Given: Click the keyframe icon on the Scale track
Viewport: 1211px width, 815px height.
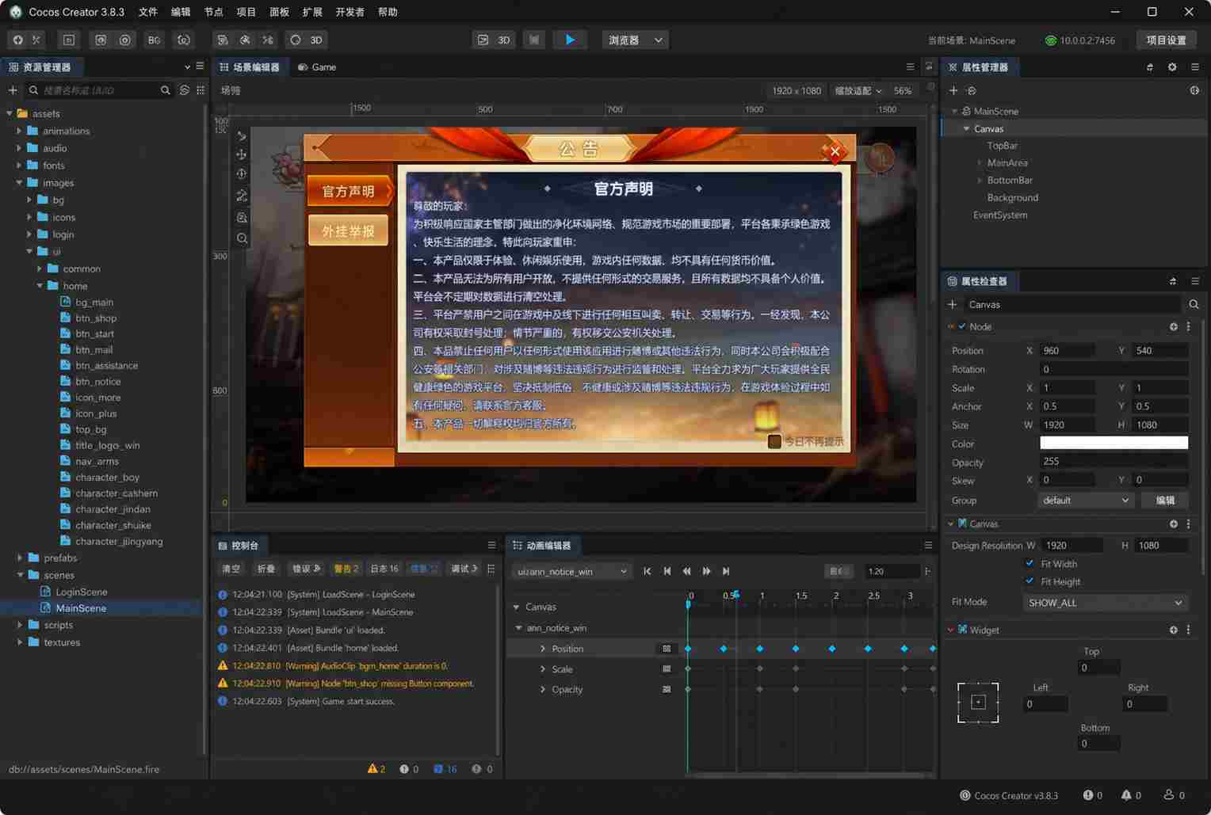Looking at the screenshot, I should click(x=667, y=669).
